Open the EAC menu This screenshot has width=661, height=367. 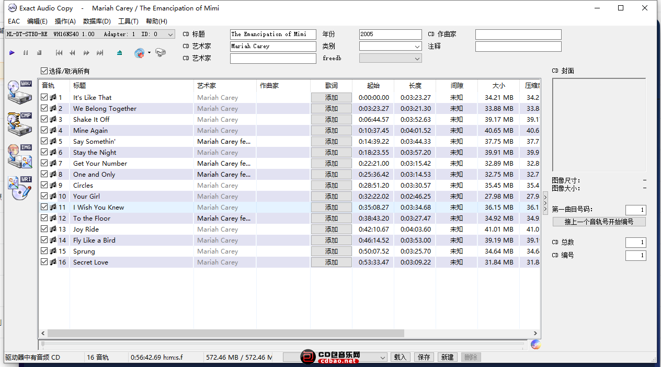click(x=14, y=21)
